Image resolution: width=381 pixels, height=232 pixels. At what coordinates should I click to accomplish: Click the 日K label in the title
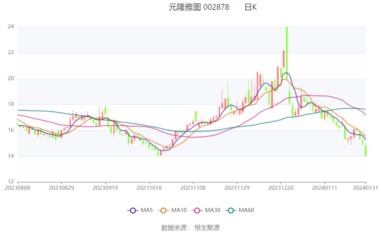251,7
